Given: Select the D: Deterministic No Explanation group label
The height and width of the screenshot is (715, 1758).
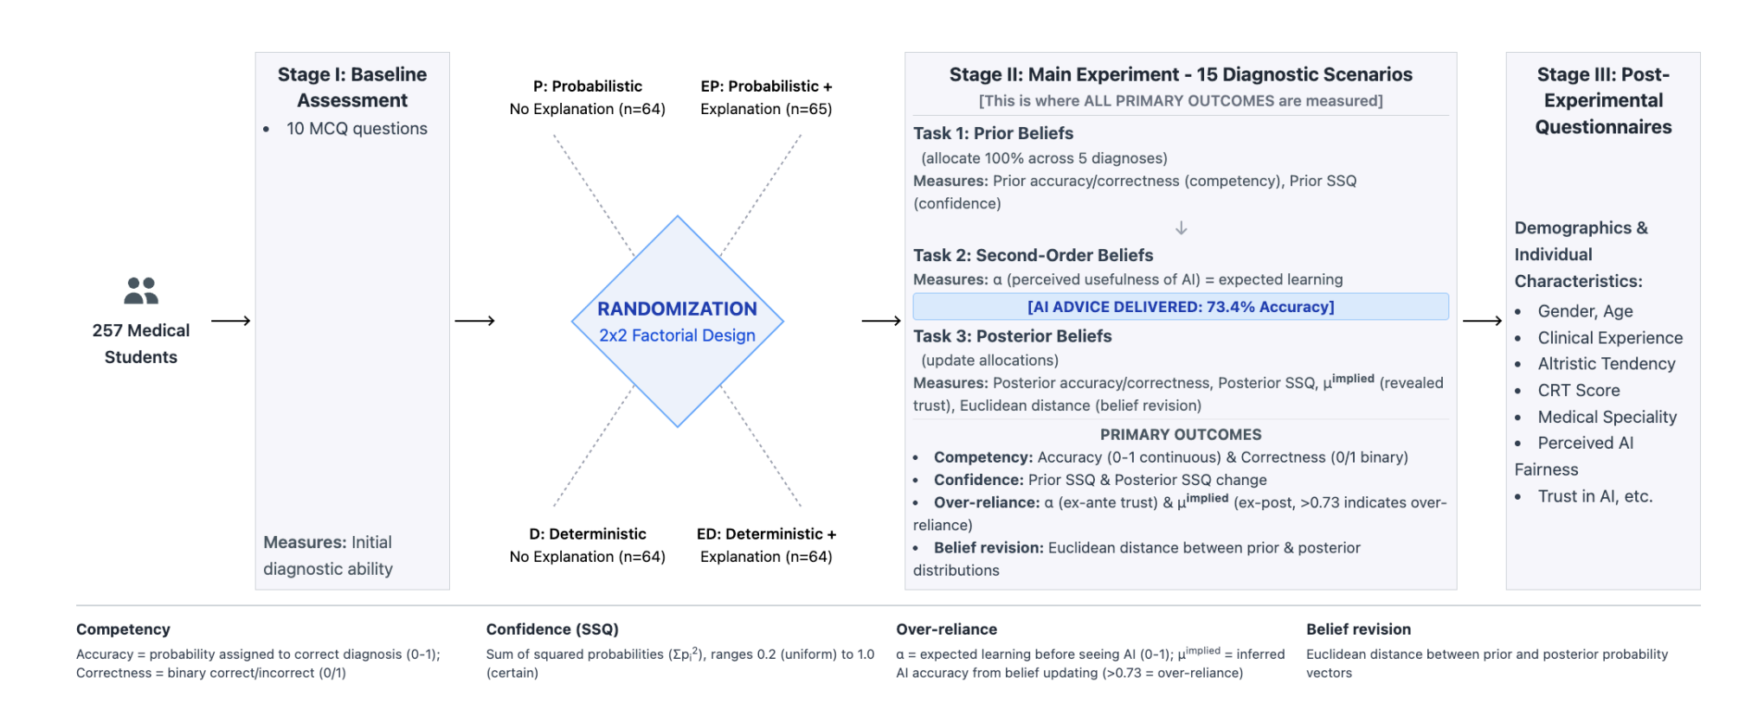Looking at the screenshot, I should tap(588, 546).
